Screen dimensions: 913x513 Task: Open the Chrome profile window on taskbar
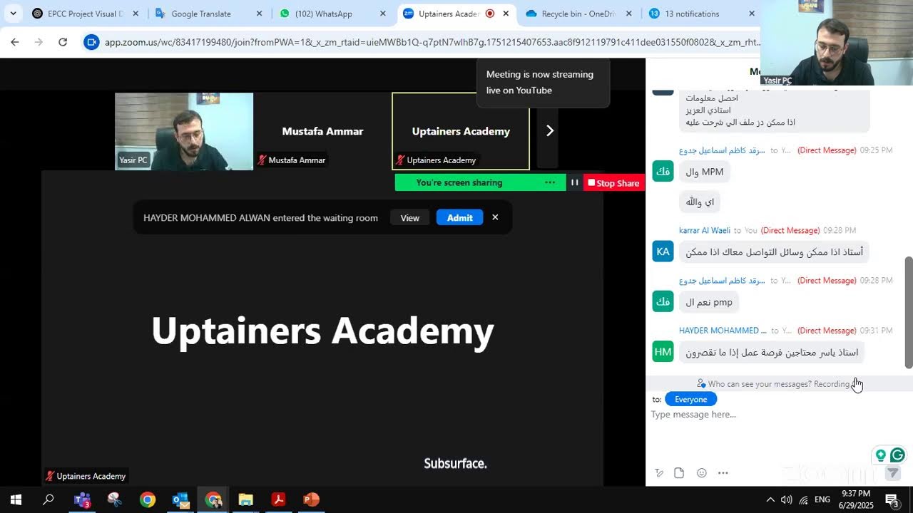(213, 499)
